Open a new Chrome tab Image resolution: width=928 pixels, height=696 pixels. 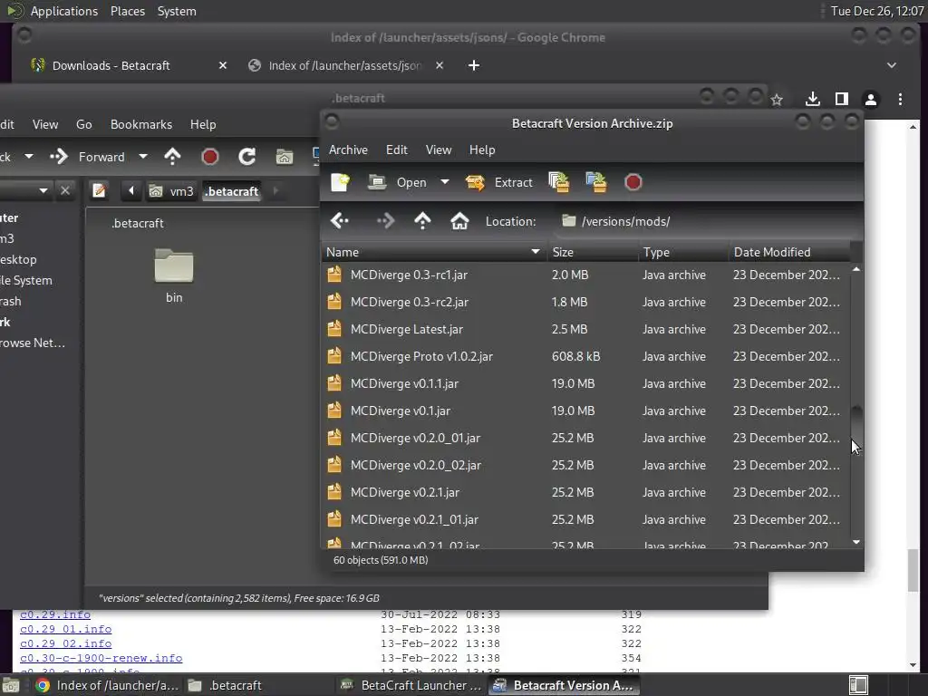[x=473, y=65]
